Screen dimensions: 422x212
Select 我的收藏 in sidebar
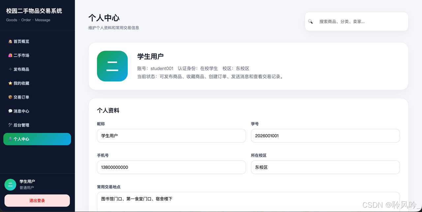(x=37, y=83)
